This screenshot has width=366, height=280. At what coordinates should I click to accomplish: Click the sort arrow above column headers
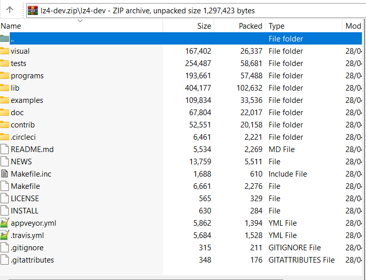pyautogui.click(x=80, y=21)
